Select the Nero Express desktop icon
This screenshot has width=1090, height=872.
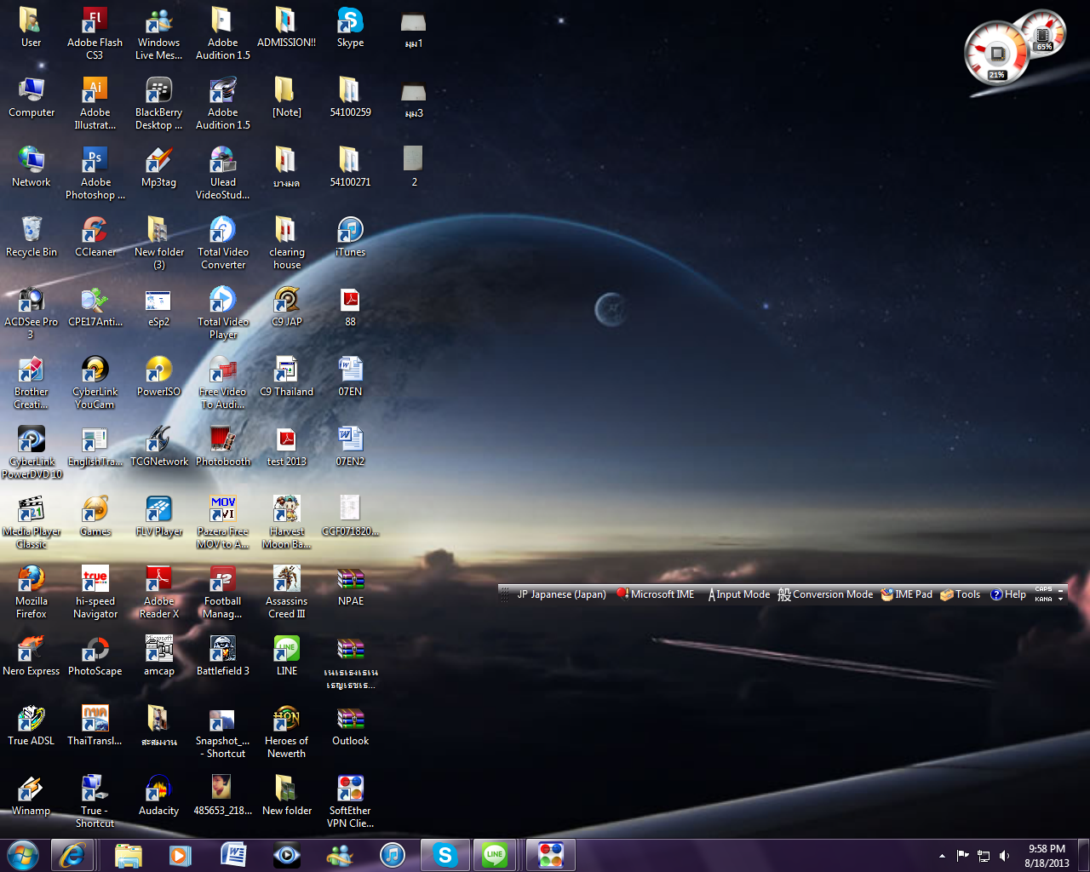(x=32, y=656)
